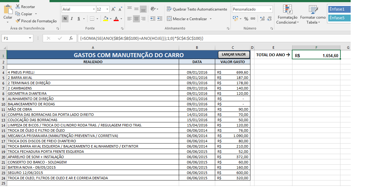370x187 pixels.
Task: Click the Recortar scissors command
Action: [x=25, y=7]
